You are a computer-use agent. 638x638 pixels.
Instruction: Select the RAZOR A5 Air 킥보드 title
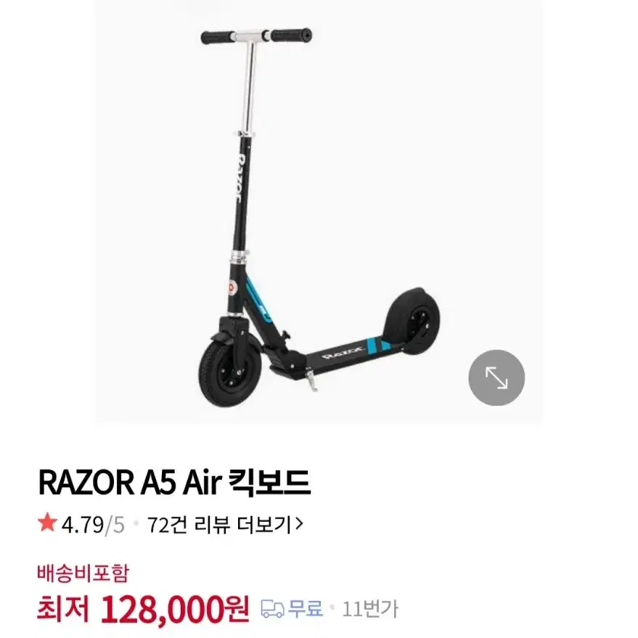(174, 483)
